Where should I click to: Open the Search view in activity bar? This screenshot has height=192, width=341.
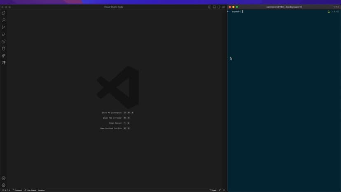click(4, 20)
